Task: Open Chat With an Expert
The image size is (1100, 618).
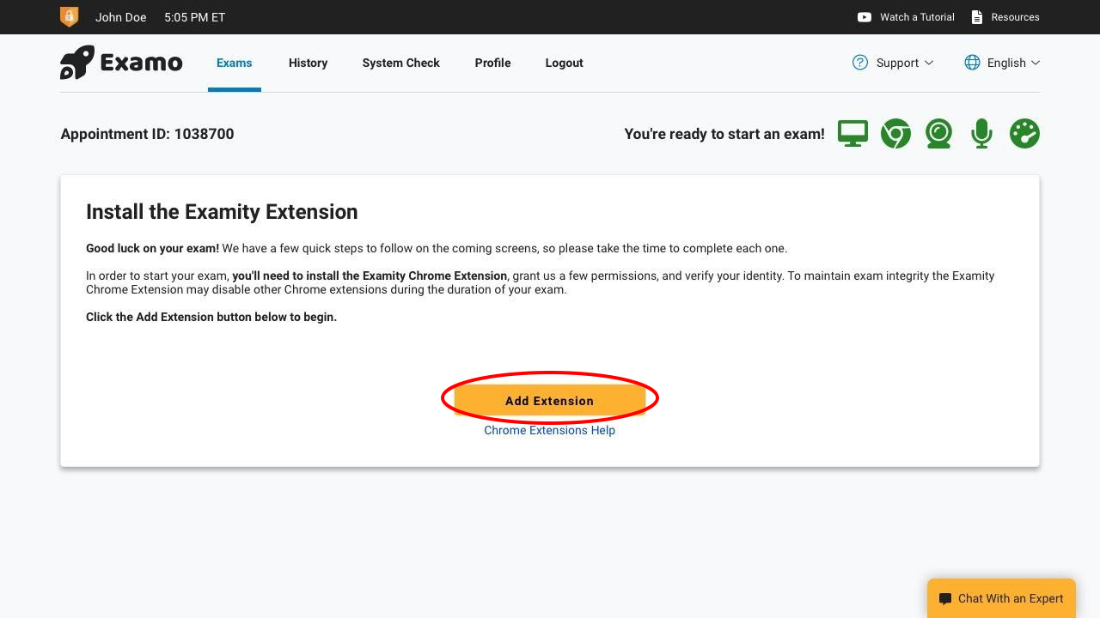Action: [x=1001, y=598]
